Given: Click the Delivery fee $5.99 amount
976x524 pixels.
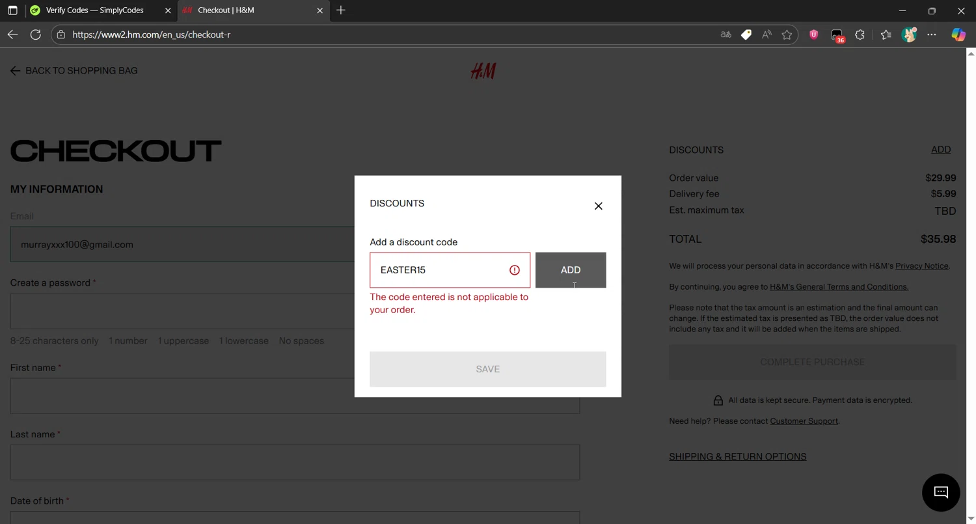Looking at the screenshot, I should (943, 194).
